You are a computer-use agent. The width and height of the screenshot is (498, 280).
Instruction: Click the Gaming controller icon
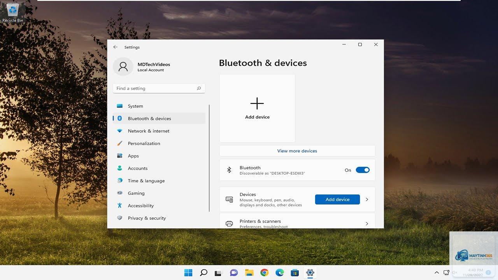120,193
